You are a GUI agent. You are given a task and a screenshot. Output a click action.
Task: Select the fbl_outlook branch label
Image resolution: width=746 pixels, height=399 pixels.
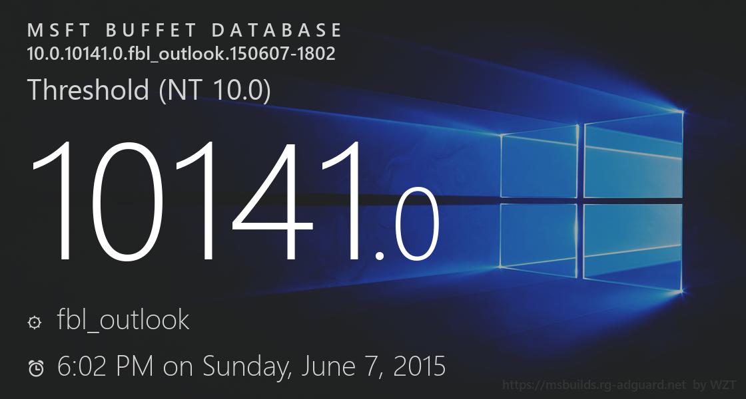tap(123, 321)
